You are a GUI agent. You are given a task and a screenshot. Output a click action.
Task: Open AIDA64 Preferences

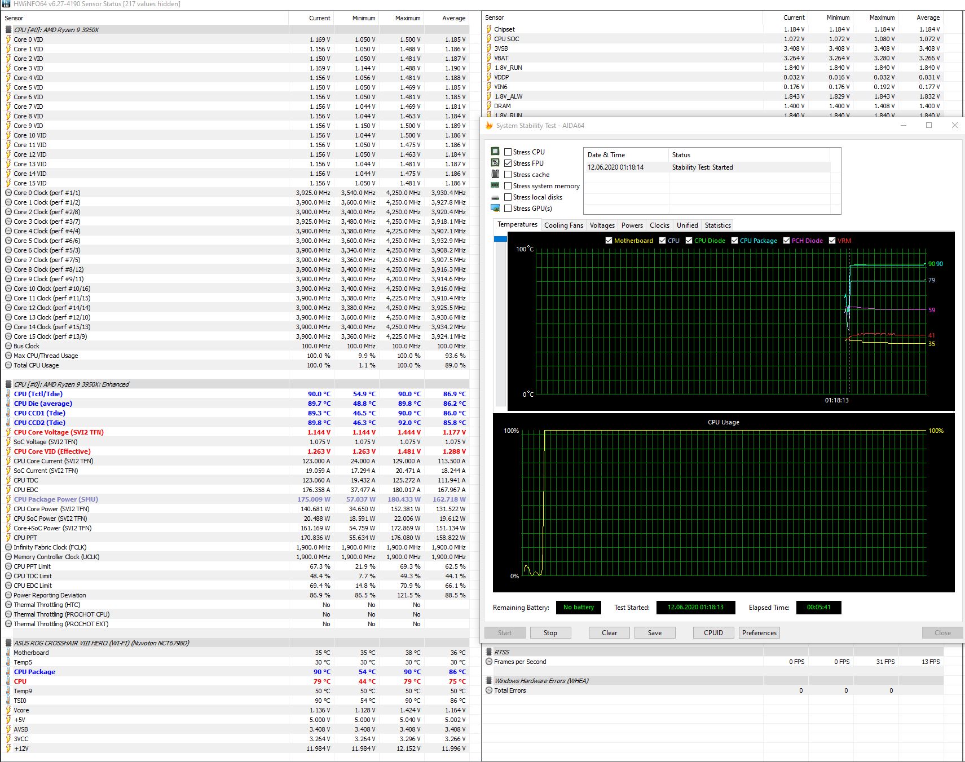coord(759,633)
